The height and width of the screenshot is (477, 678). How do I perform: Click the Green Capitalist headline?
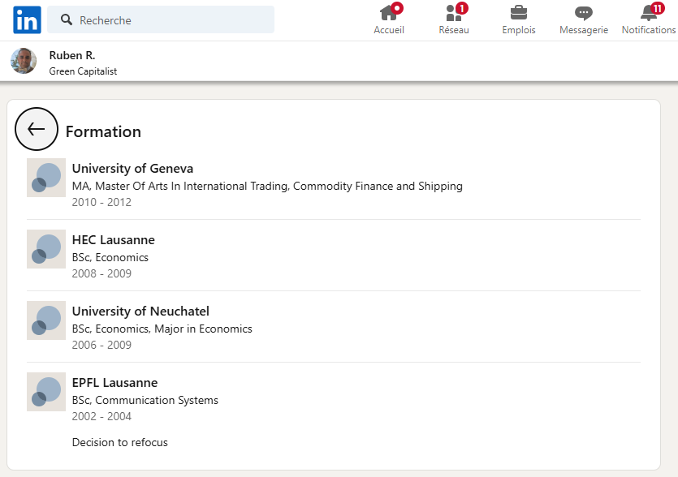click(x=83, y=71)
